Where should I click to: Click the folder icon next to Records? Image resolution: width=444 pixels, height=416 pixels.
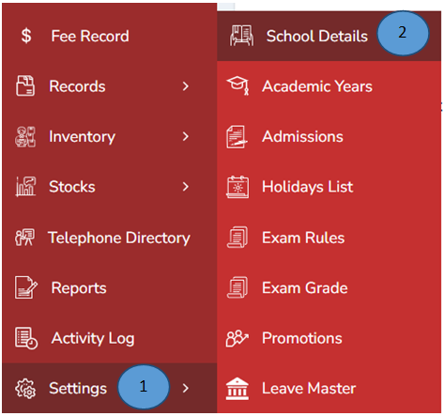(25, 85)
